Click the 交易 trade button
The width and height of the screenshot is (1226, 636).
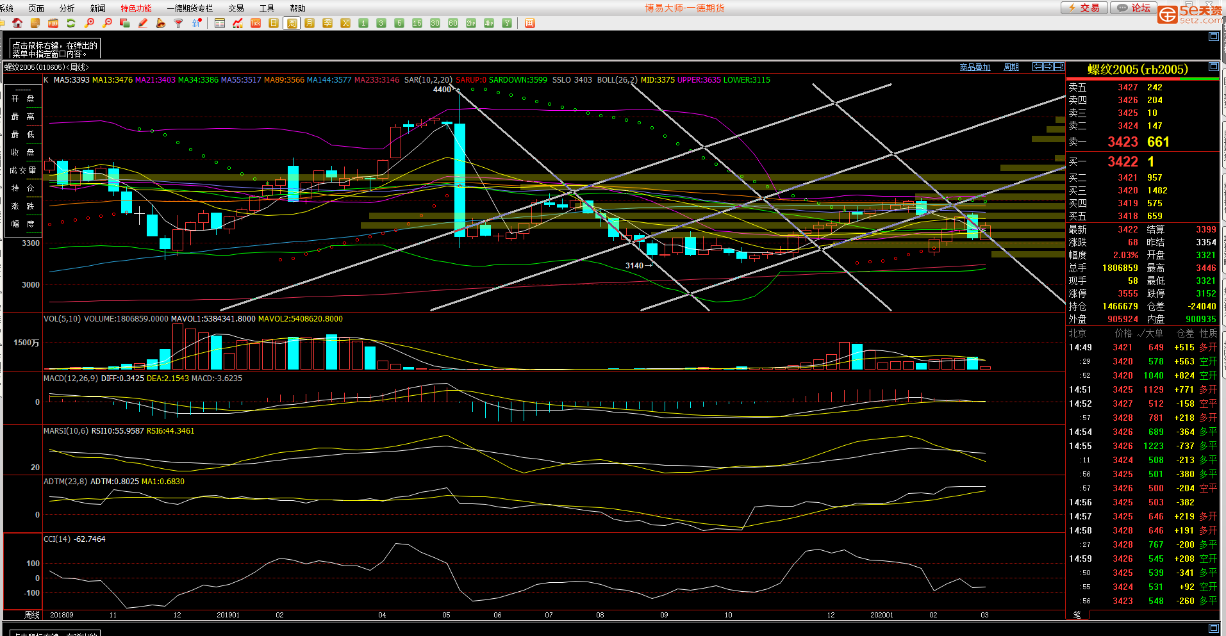tap(1084, 8)
